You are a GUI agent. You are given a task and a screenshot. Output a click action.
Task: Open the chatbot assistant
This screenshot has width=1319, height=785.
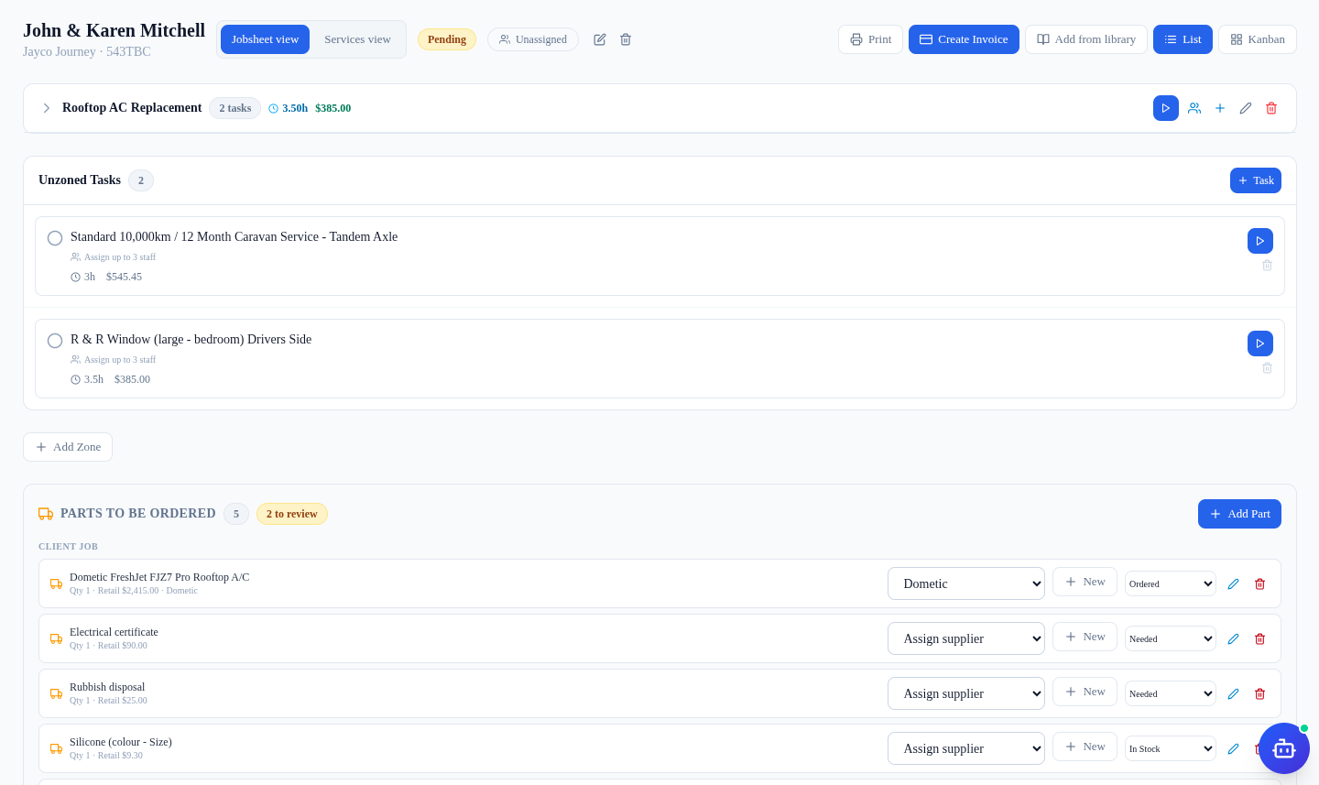pos(1284,748)
